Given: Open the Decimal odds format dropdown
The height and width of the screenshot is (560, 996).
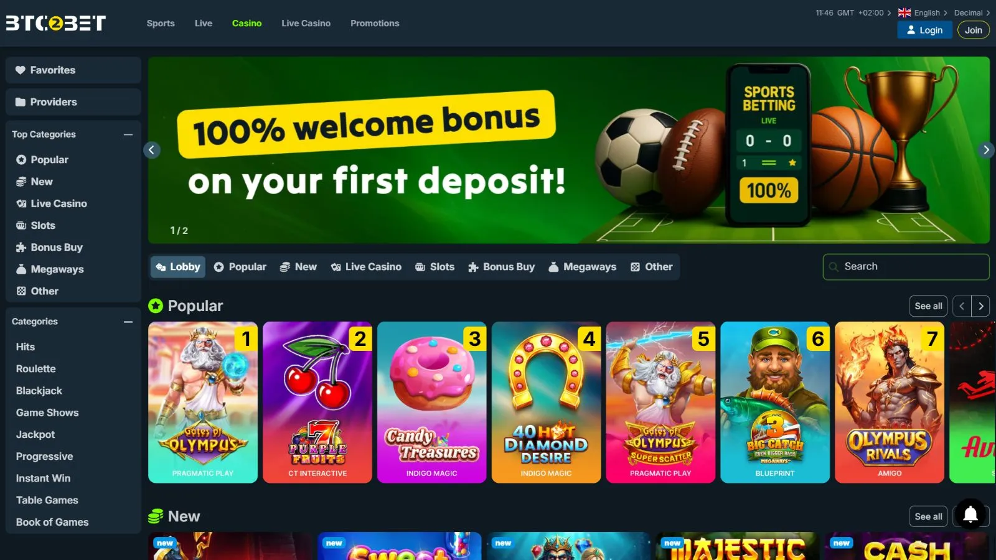Looking at the screenshot, I should 972,12.
